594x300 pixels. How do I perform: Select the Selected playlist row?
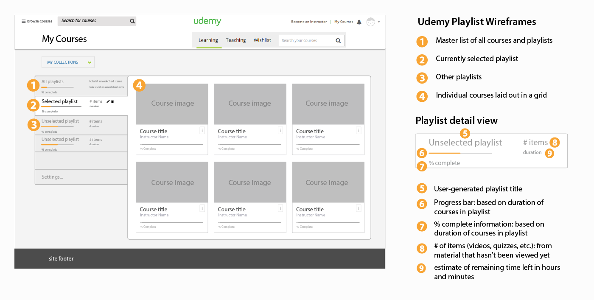coord(81,106)
